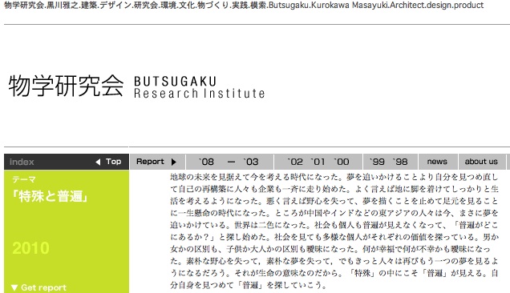Open the about us page
510x293 pixels.
coord(482,162)
